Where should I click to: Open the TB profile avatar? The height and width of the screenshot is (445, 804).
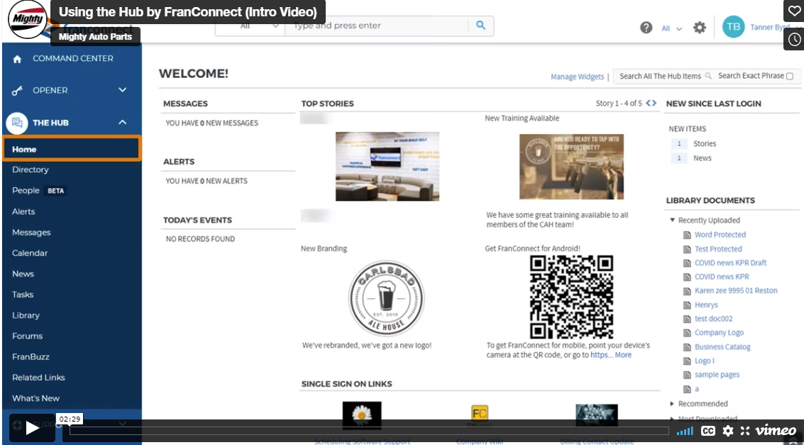(x=733, y=27)
